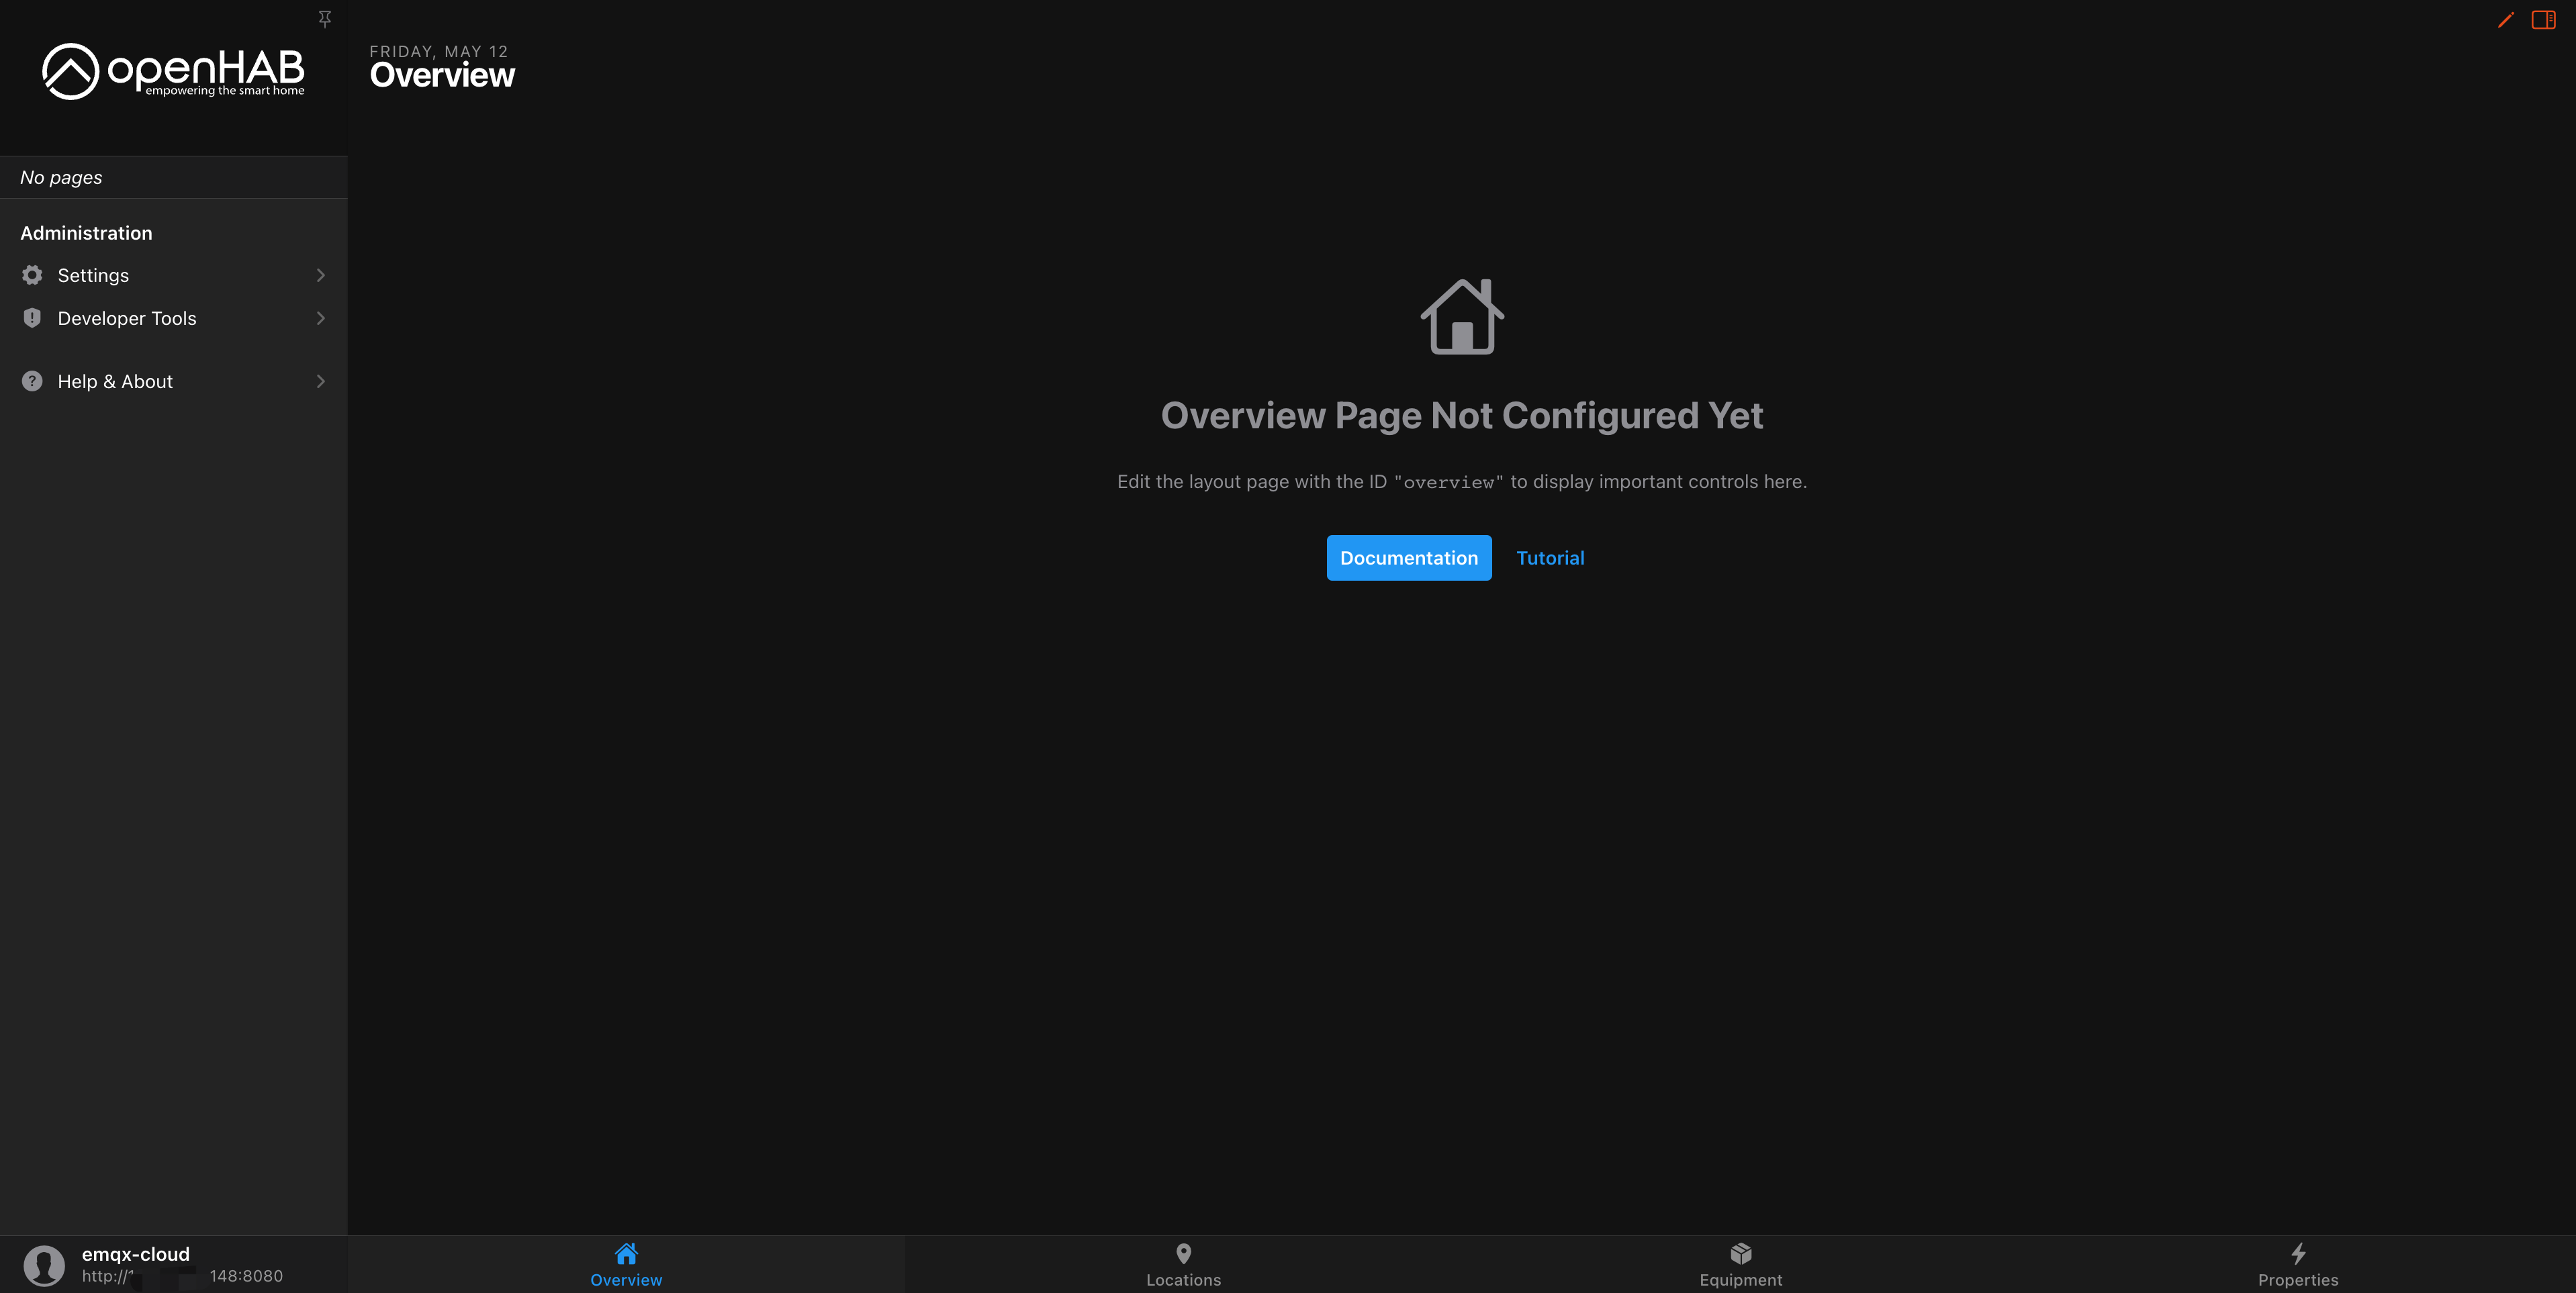The width and height of the screenshot is (2576, 1293).
Task: Click the edit pencil icon at top right
Action: tap(2505, 19)
